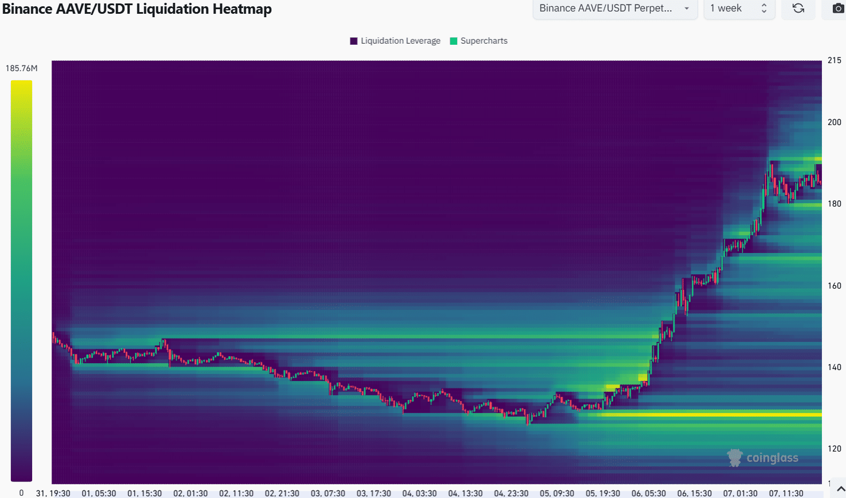Click the 04, 23:30 time axis label
The image size is (846, 498).
point(512,493)
